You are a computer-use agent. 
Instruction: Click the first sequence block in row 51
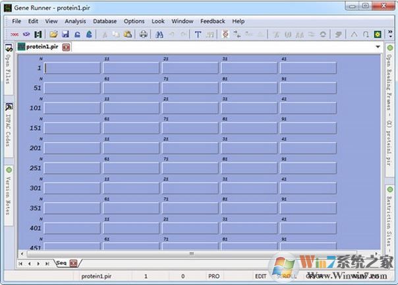click(72, 88)
